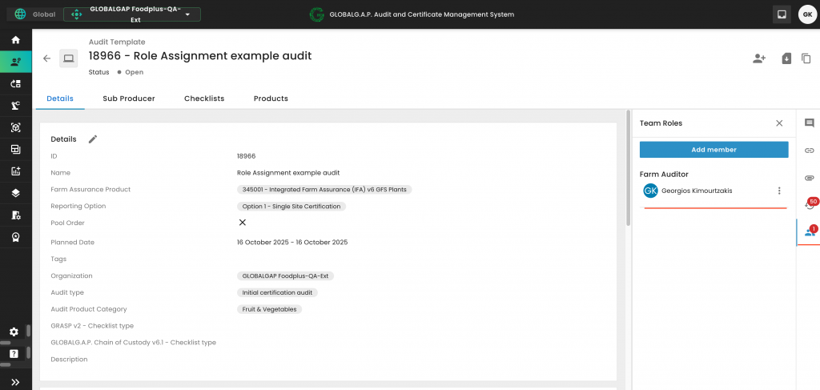The width and height of the screenshot is (820, 390).
Task: Click the GK user avatar in top bar
Action: point(807,14)
